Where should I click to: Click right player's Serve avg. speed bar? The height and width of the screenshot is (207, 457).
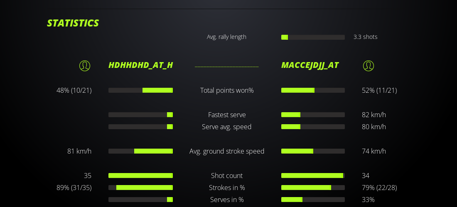click(x=313, y=127)
